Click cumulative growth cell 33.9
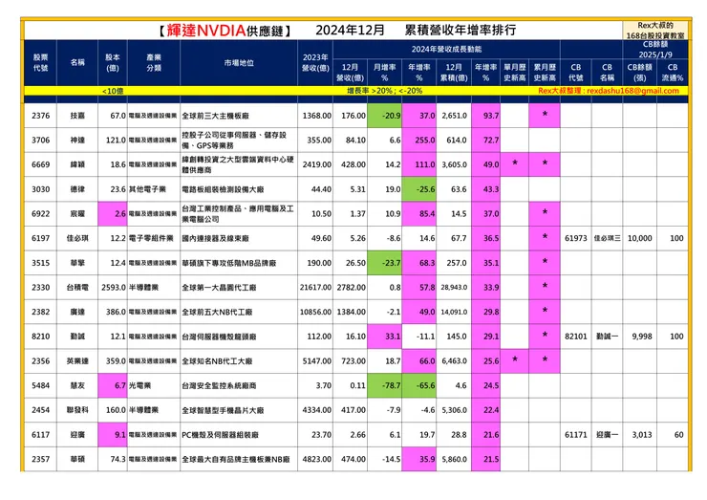 [x=486, y=287]
